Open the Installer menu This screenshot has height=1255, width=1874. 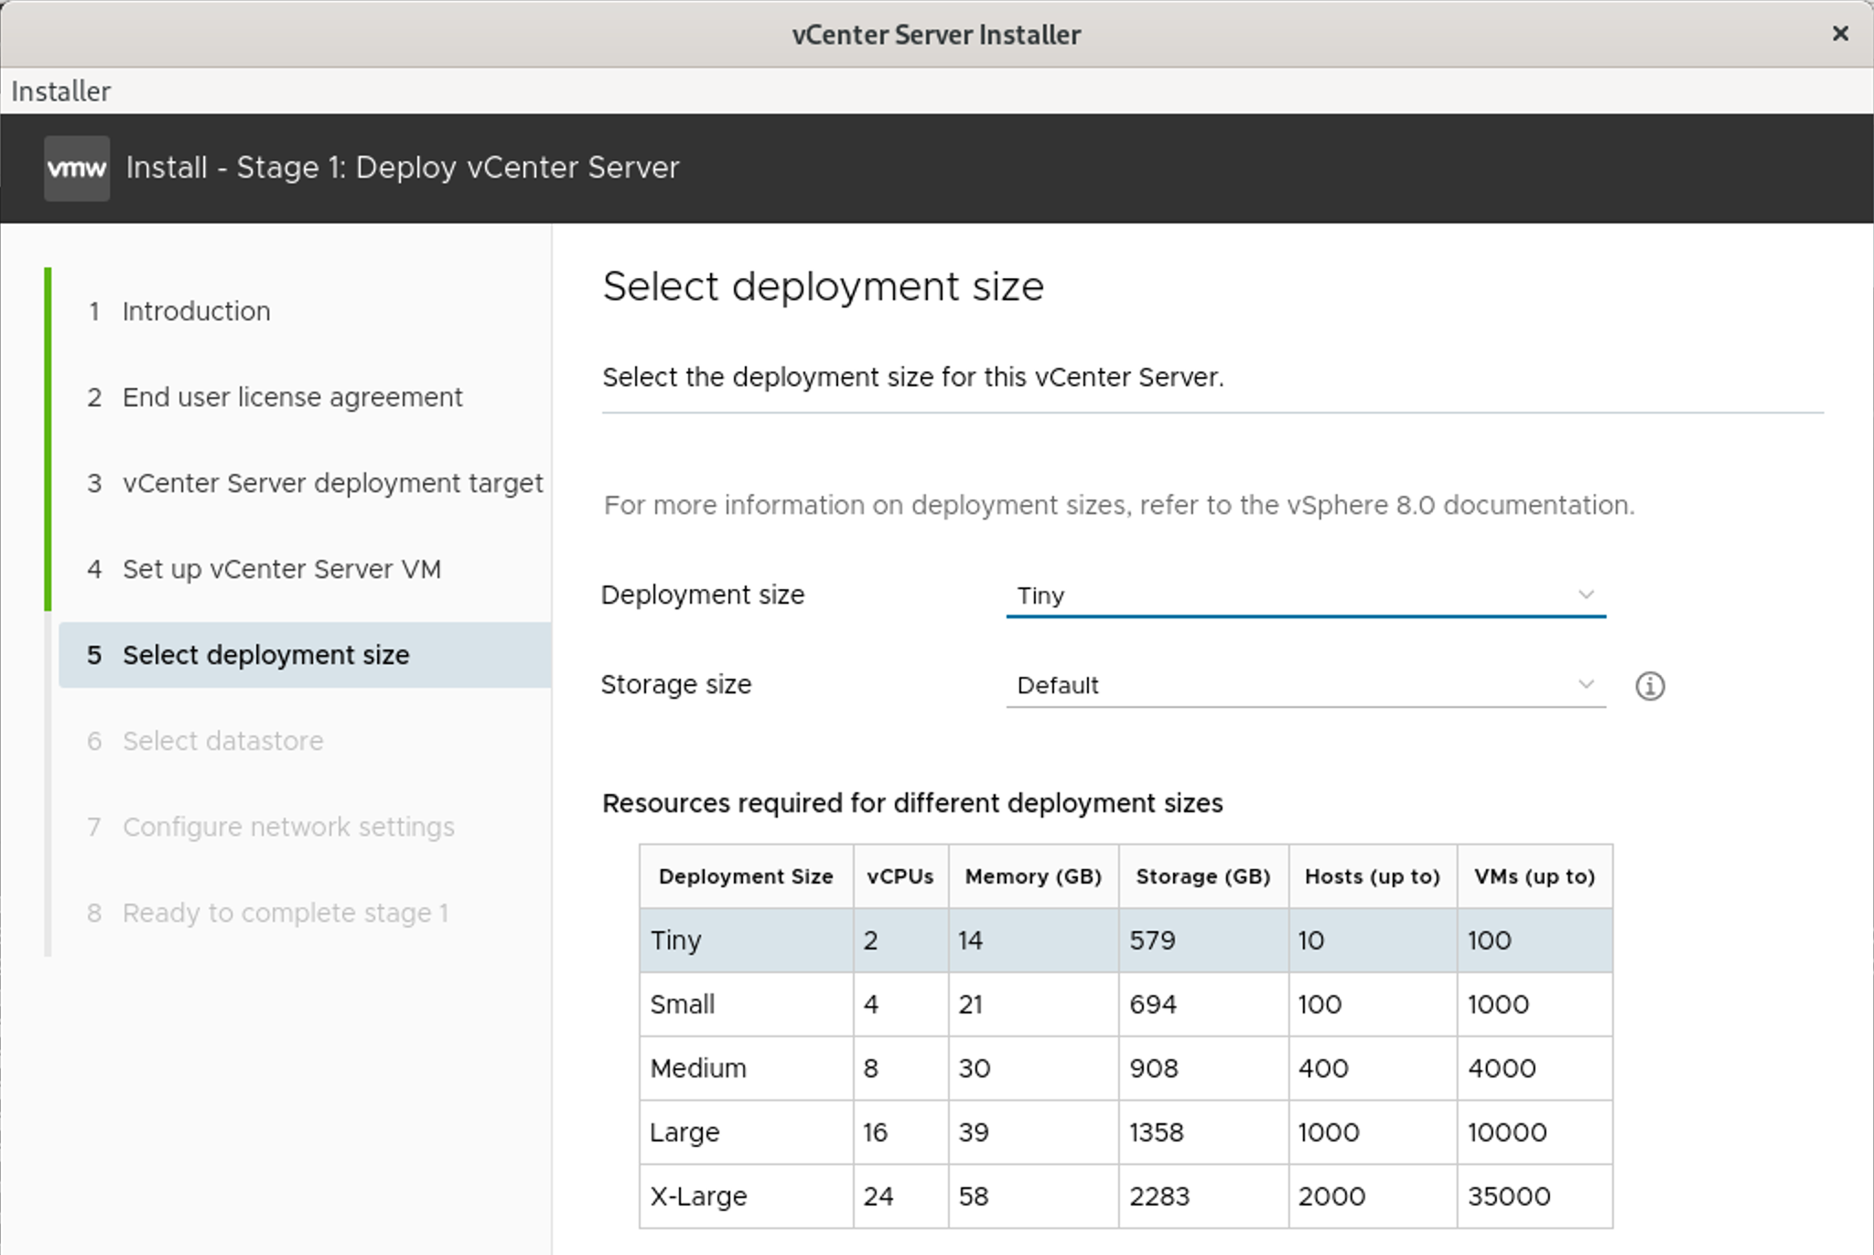click(61, 91)
